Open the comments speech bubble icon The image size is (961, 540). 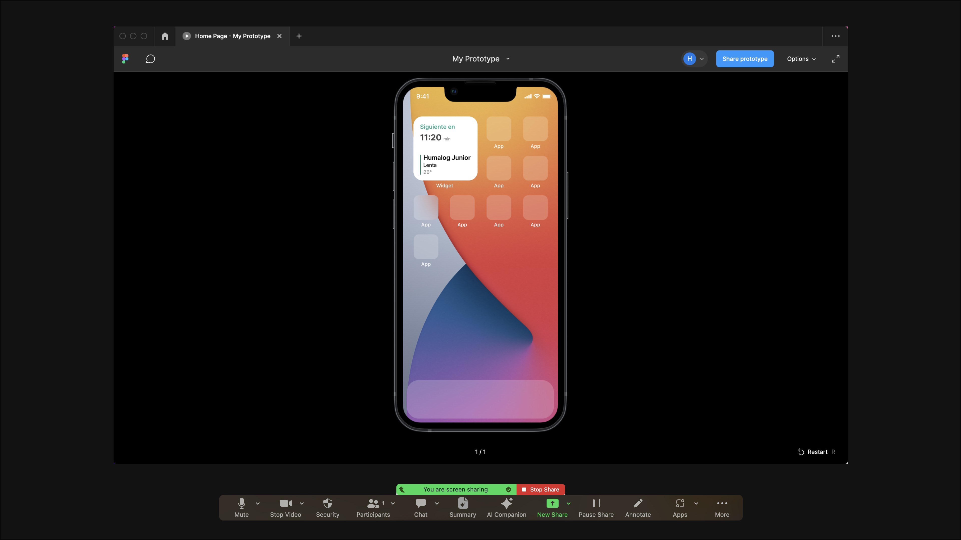[150, 59]
